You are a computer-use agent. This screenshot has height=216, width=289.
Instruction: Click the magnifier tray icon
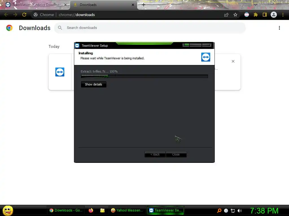(x=219, y=211)
